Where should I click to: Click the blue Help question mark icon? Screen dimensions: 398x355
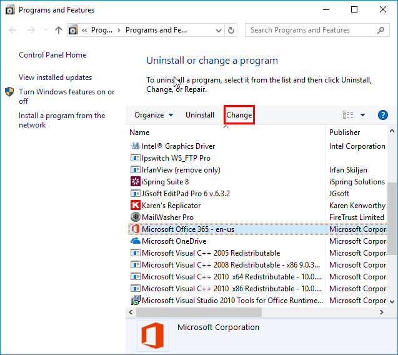383,115
